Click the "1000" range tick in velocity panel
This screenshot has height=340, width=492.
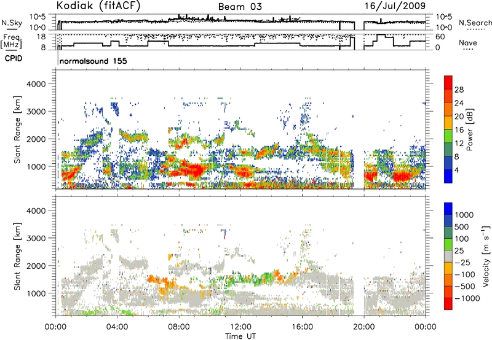tap(36, 293)
